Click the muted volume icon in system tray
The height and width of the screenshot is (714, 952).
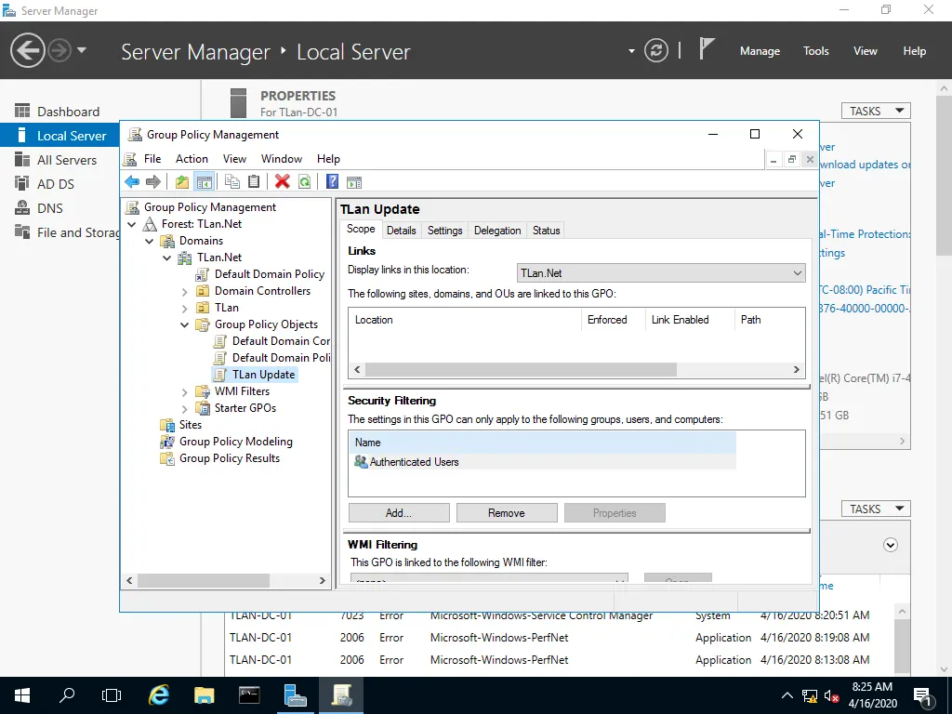tap(831, 695)
